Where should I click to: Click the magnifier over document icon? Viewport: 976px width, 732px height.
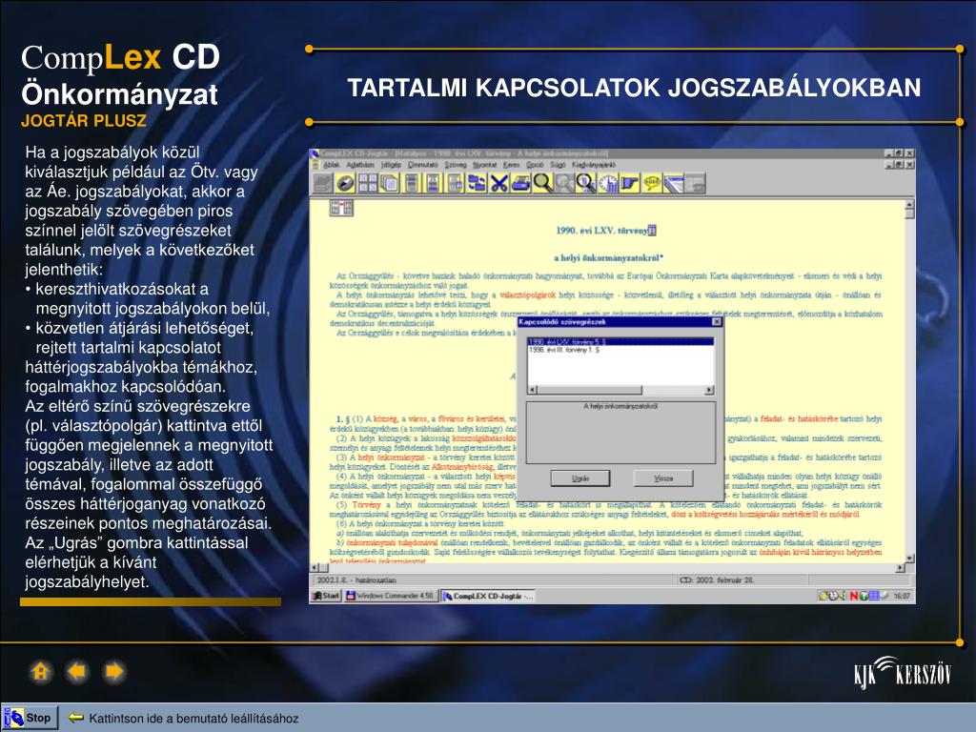[586, 183]
